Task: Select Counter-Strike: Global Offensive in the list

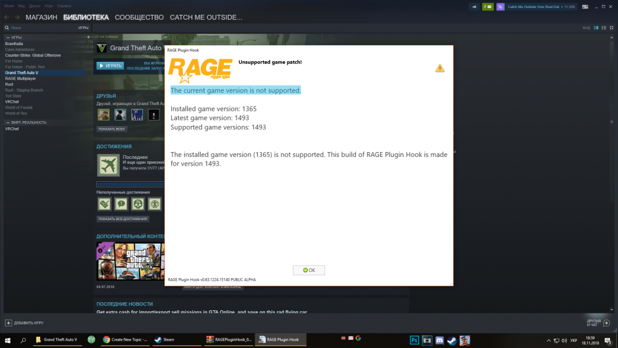Action: tap(33, 55)
